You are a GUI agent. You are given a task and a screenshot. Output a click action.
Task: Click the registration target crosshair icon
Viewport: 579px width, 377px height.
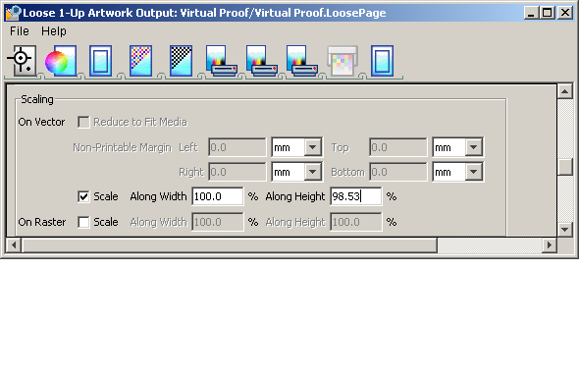pos(22,60)
